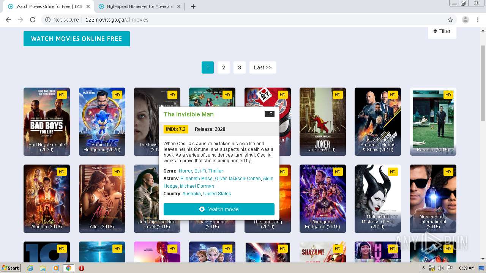Viewport: 486px width, 273px height.
Task: Open the Chrome profile avatar icon
Action: point(465,20)
